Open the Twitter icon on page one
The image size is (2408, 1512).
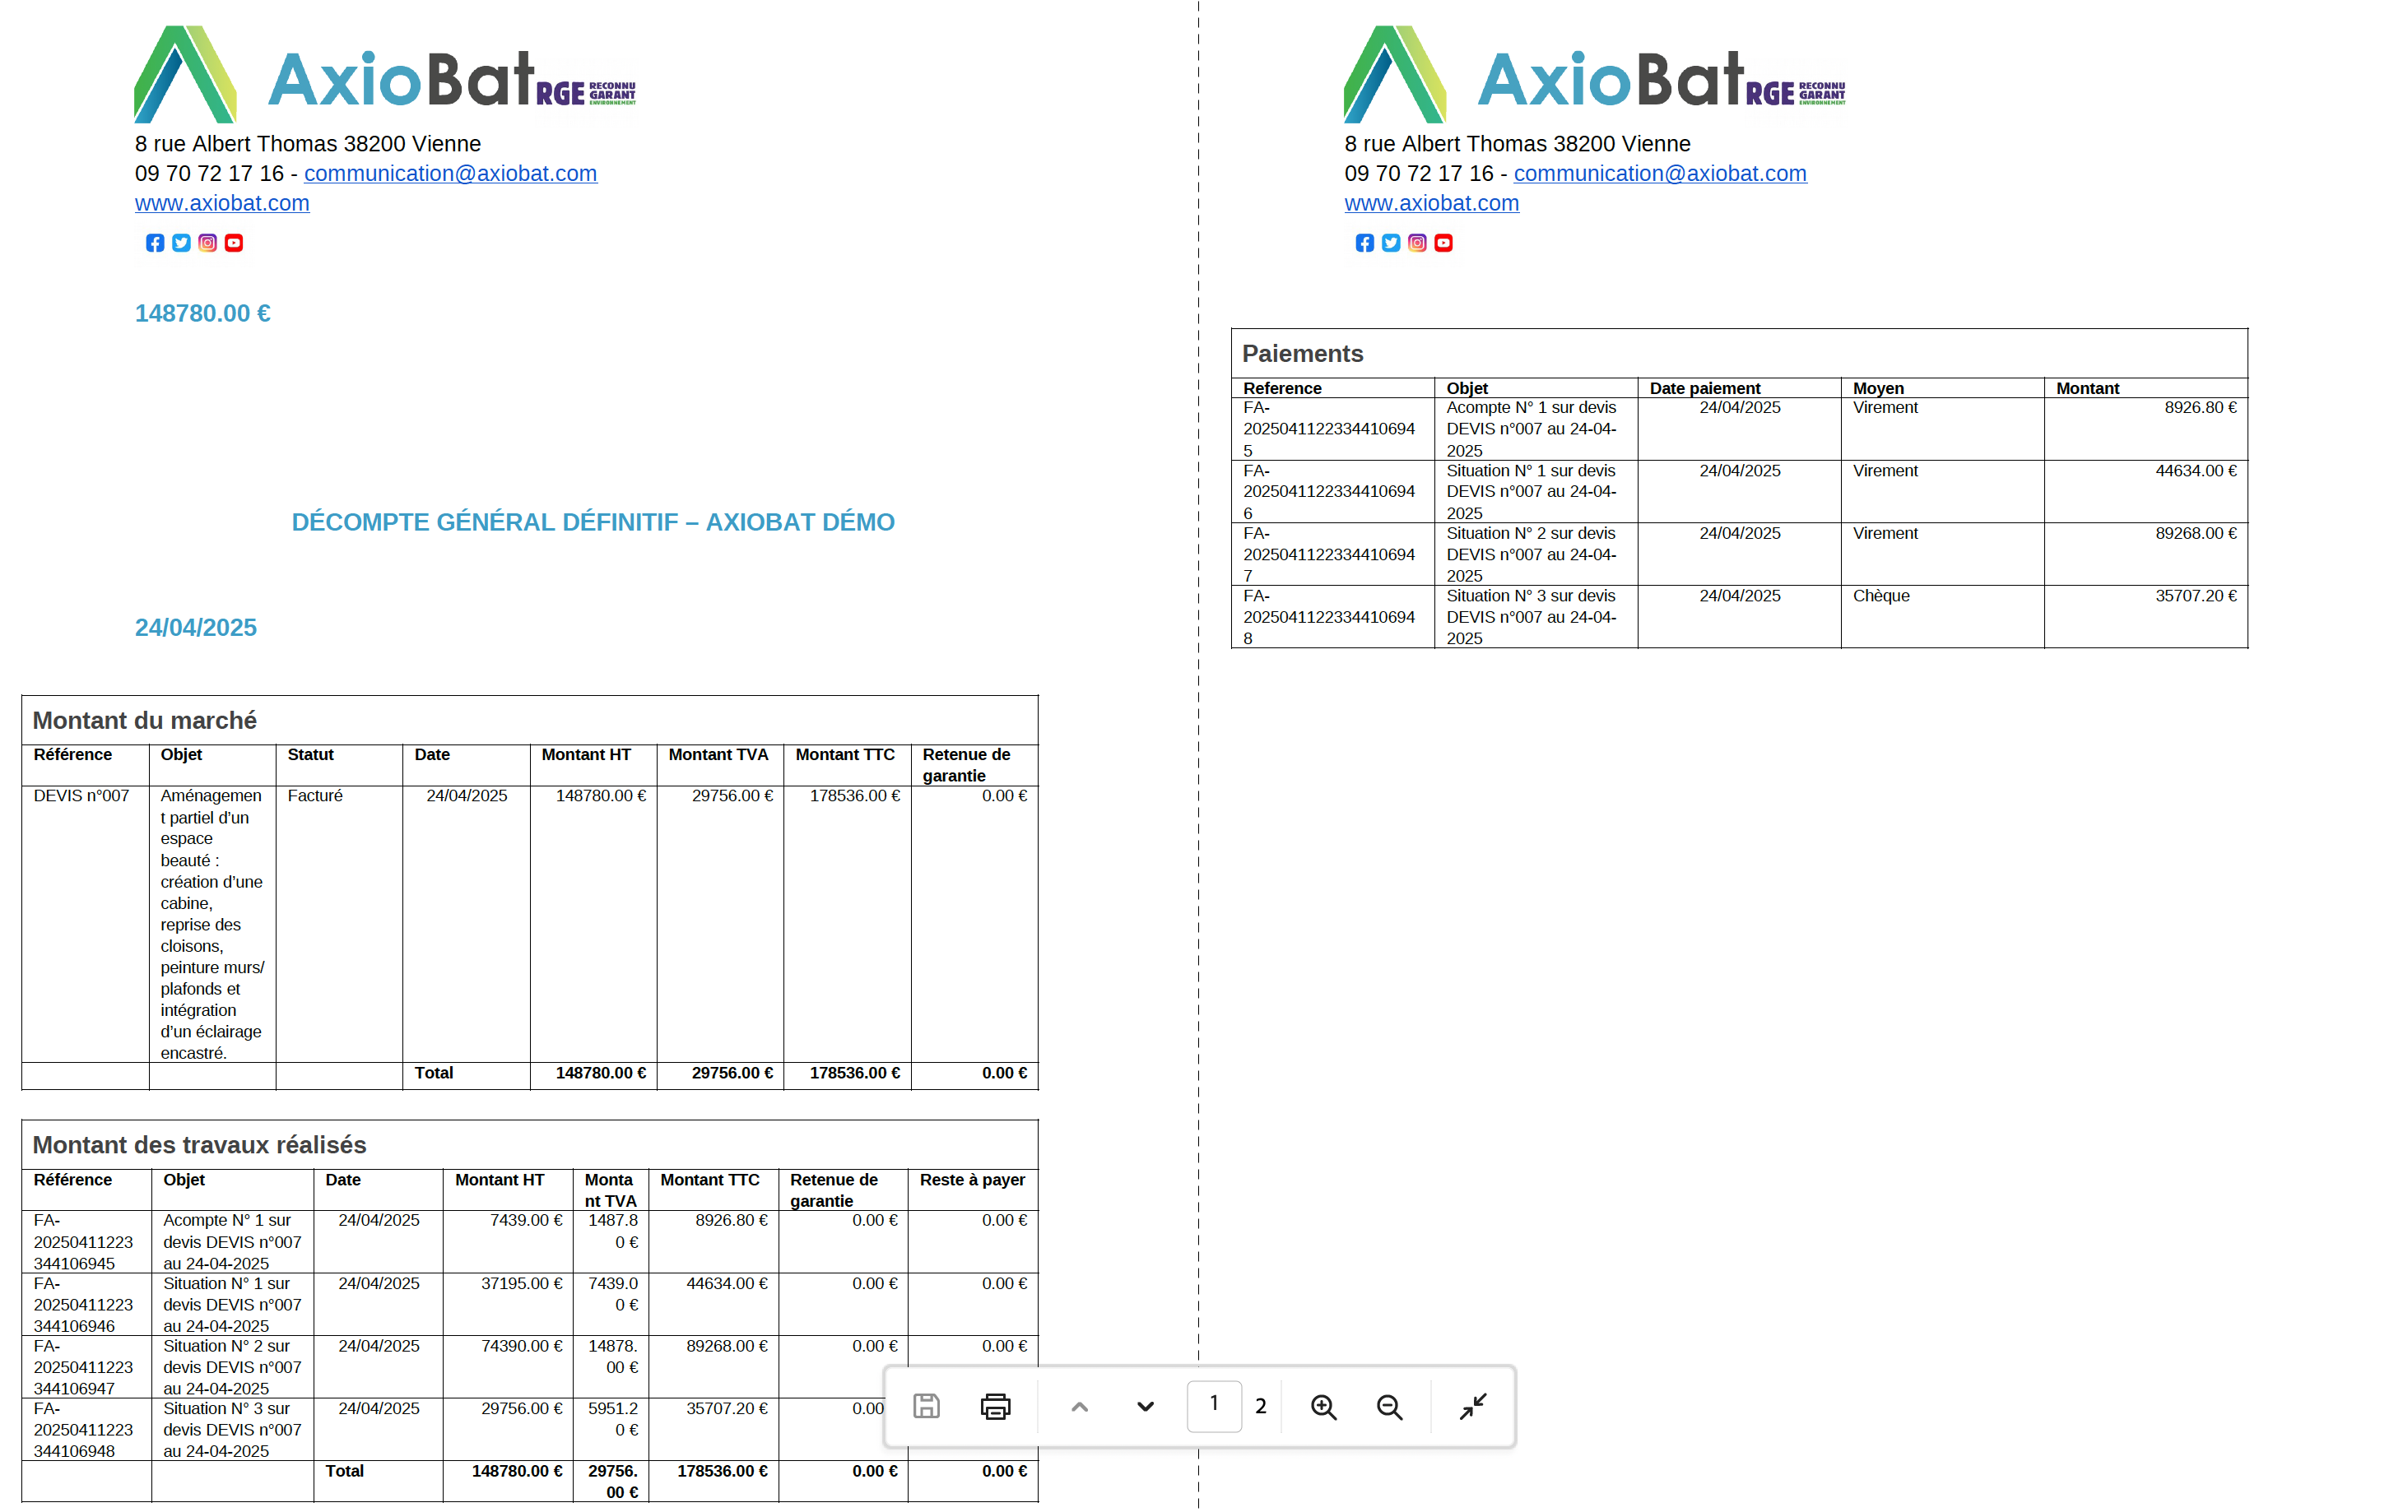pyautogui.click(x=181, y=243)
